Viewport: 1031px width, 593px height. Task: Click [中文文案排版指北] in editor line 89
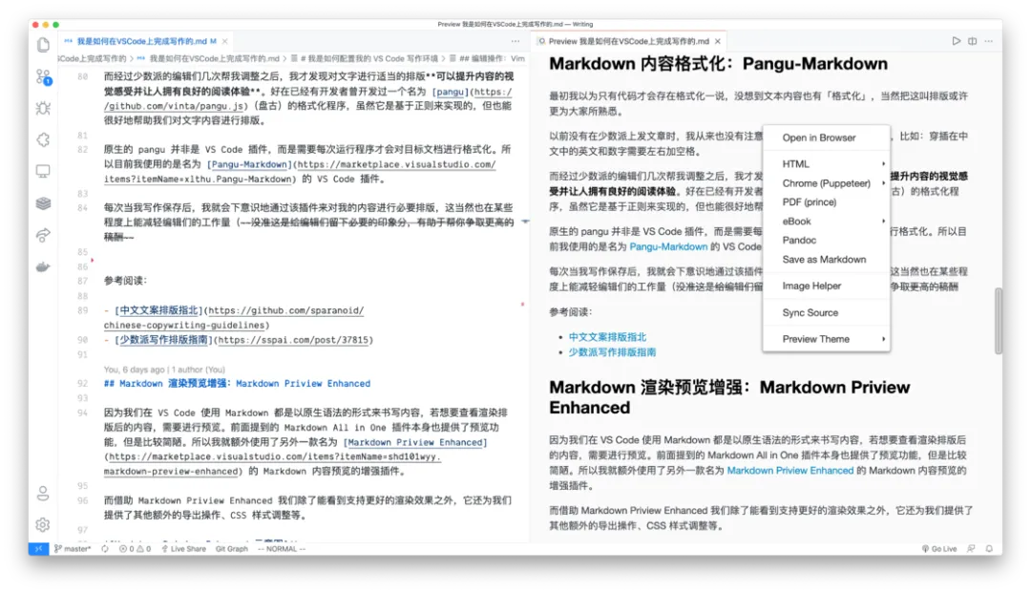coord(158,309)
